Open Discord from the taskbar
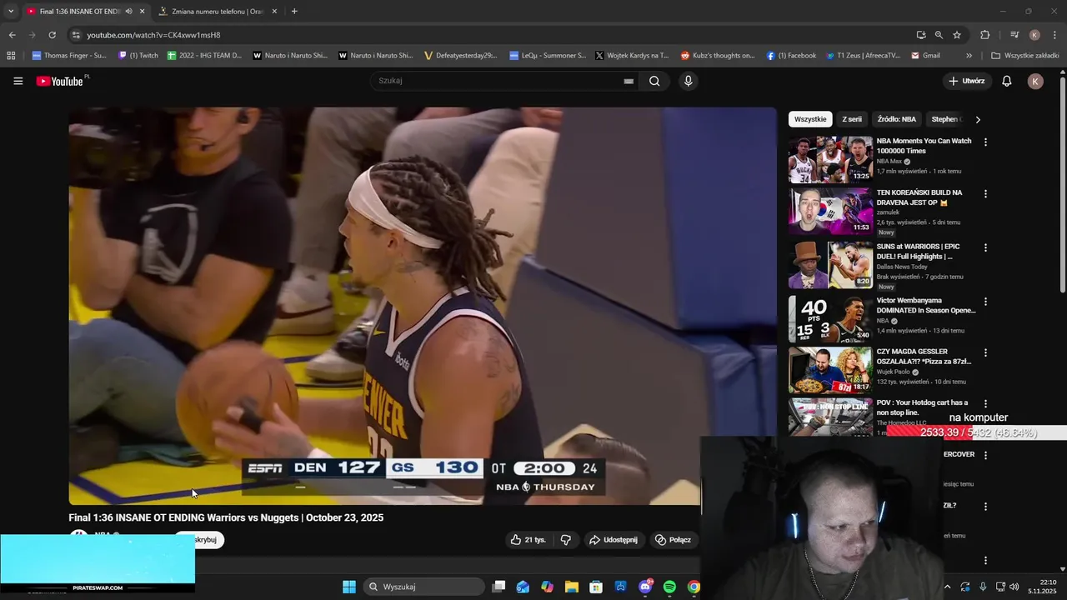 (645, 587)
